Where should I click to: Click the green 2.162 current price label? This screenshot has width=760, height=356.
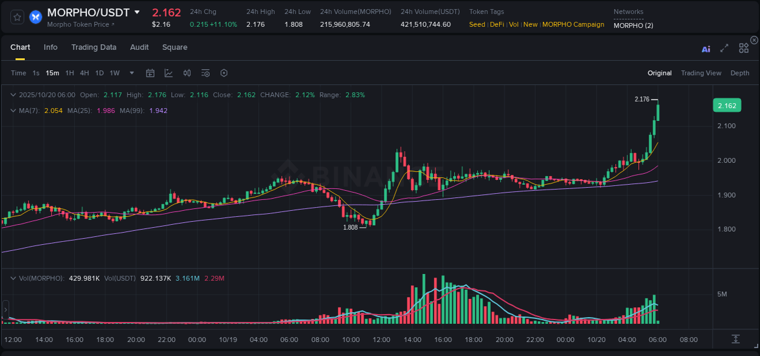pyautogui.click(x=727, y=105)
